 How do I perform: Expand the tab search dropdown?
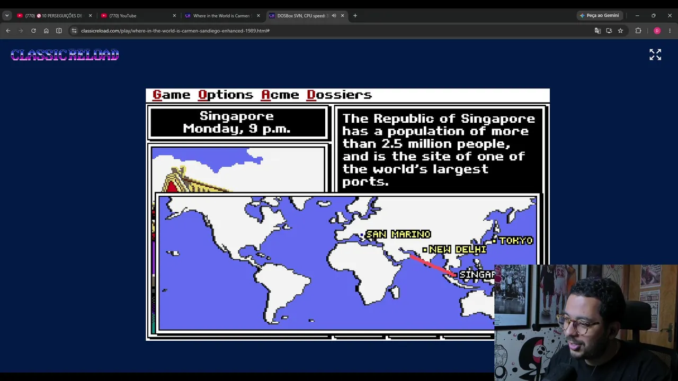click(x=7, y=15)
